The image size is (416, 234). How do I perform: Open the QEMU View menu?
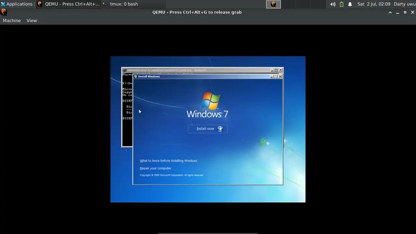[32, 20]
